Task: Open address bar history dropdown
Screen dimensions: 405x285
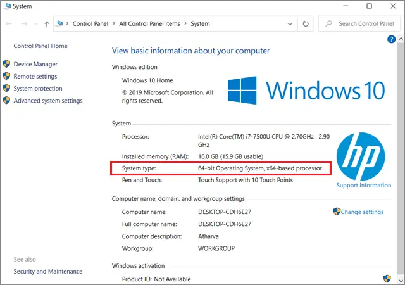Action: click(290, 24)
